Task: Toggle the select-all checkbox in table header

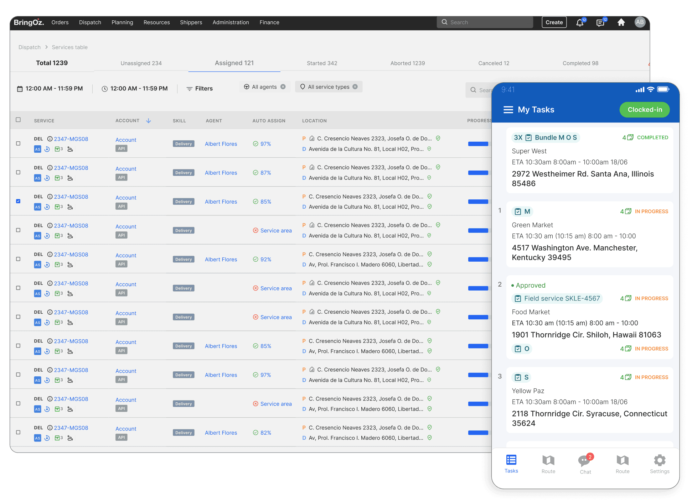Action: (18, 120)
